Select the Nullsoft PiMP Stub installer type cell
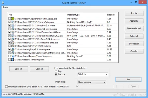Image resolution: width=148 pixels, height=98 pixels. pyautogui.click(x=86, y=25)
